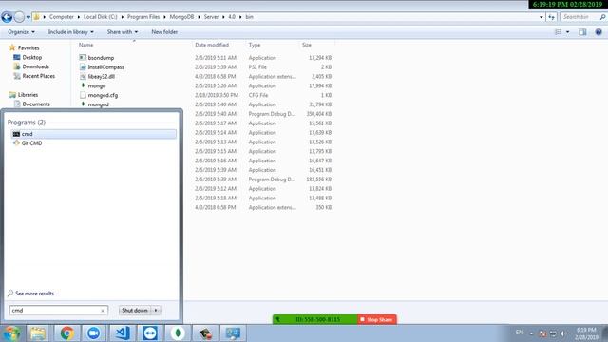Open Visual Studio Code from the taskbar
Viewport: 608px width, 342px height.
coord(122,333)
